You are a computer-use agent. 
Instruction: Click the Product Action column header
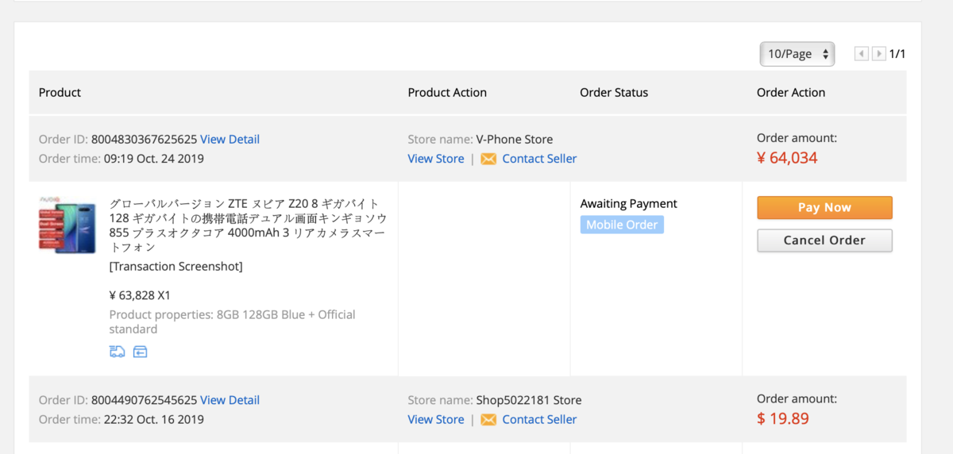(x=447, y=92)
